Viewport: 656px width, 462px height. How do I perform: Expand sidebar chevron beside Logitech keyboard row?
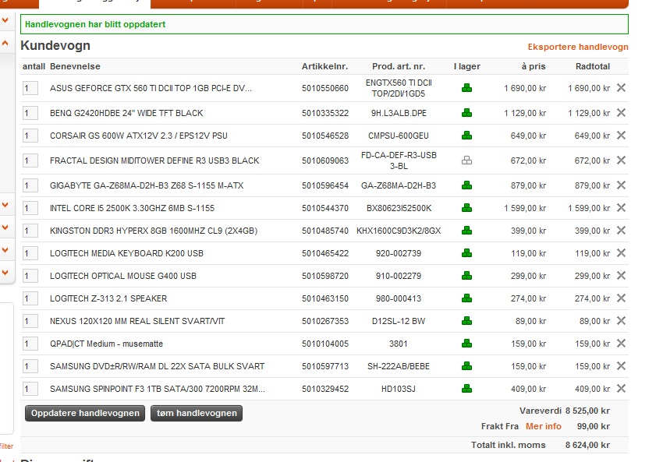5,250
